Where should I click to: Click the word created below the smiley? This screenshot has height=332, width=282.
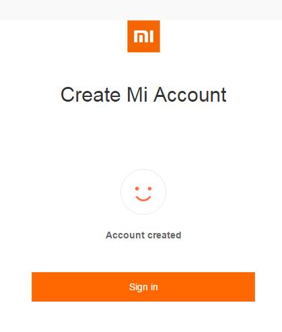[164, 235]
